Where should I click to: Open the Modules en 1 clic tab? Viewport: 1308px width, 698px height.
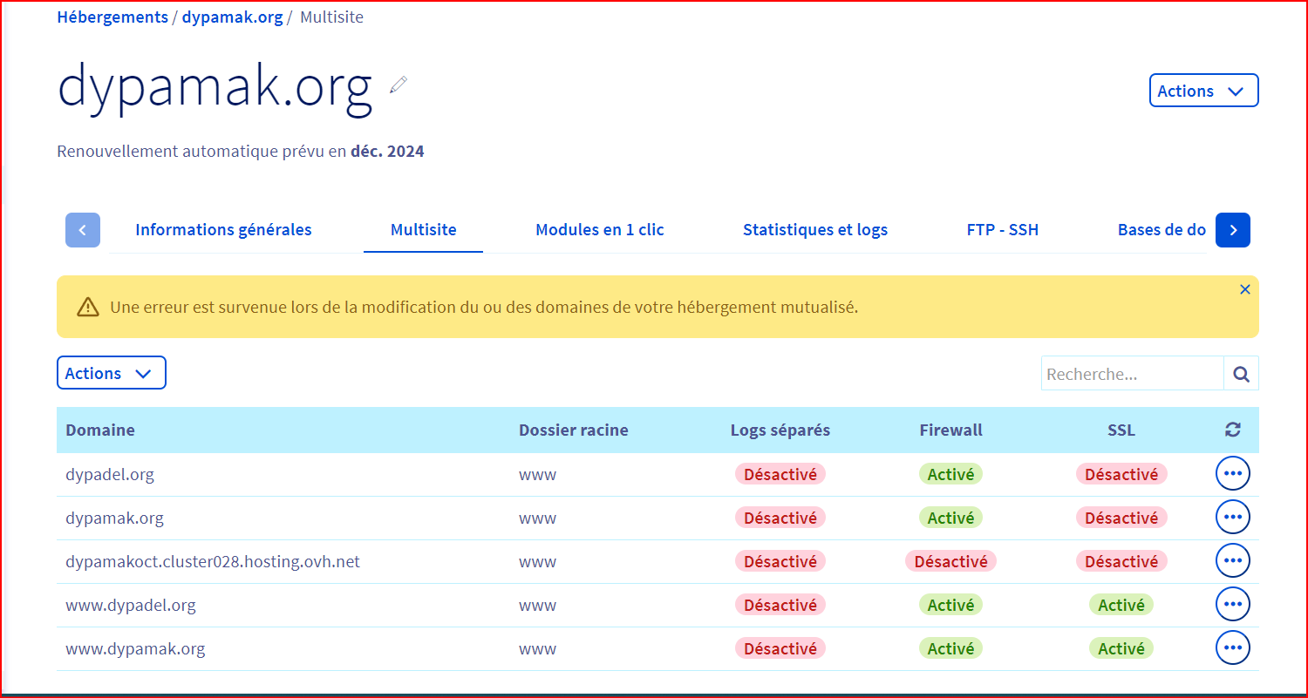(599, 230)
